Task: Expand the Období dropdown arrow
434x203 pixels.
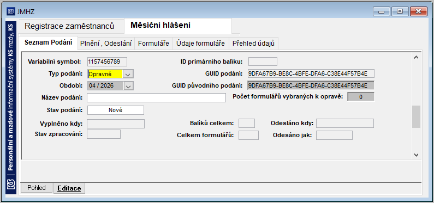Action: (128, 86)
